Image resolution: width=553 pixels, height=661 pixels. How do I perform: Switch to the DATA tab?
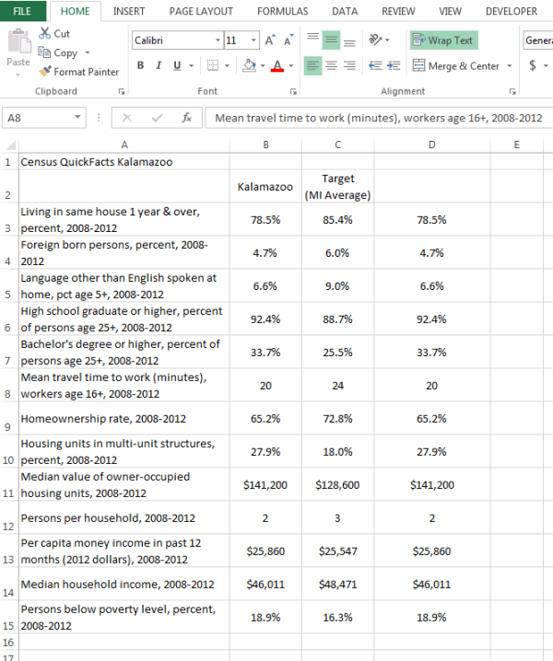[345, 11]
